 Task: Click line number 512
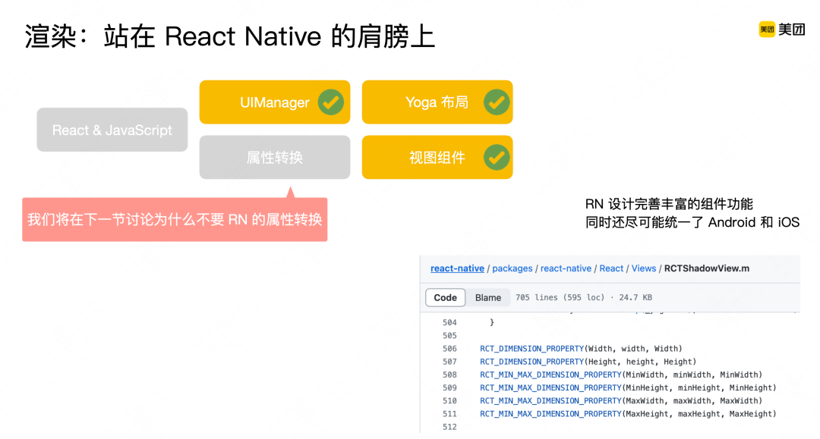449,427
